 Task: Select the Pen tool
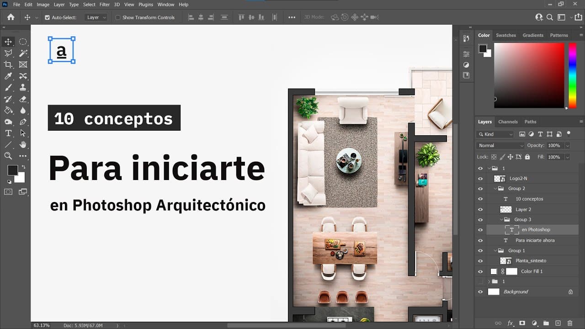click(23, 122)
